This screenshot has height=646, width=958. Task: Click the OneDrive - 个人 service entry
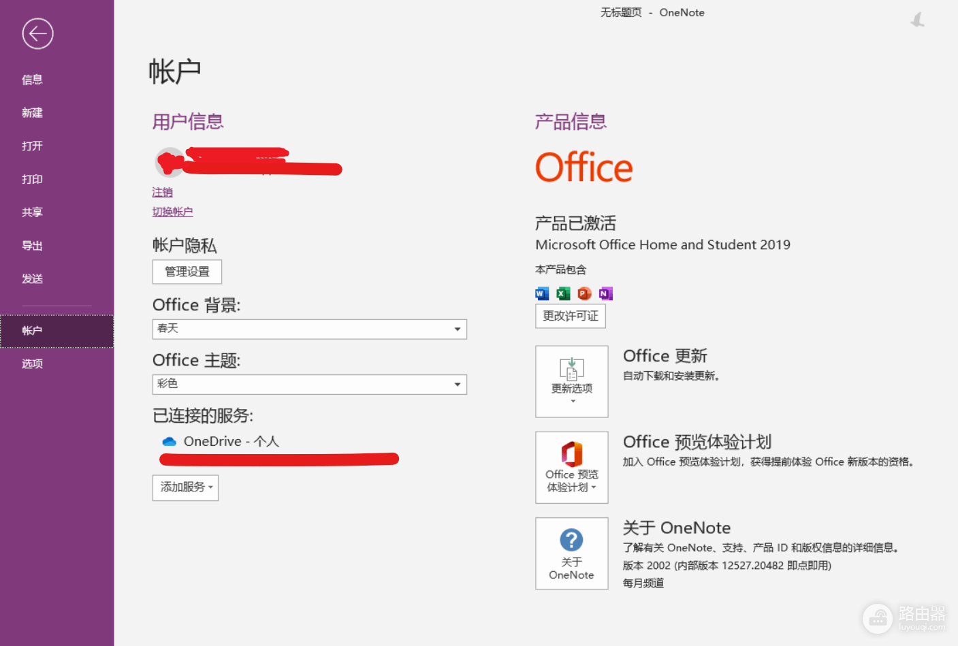tap(221, 442)
